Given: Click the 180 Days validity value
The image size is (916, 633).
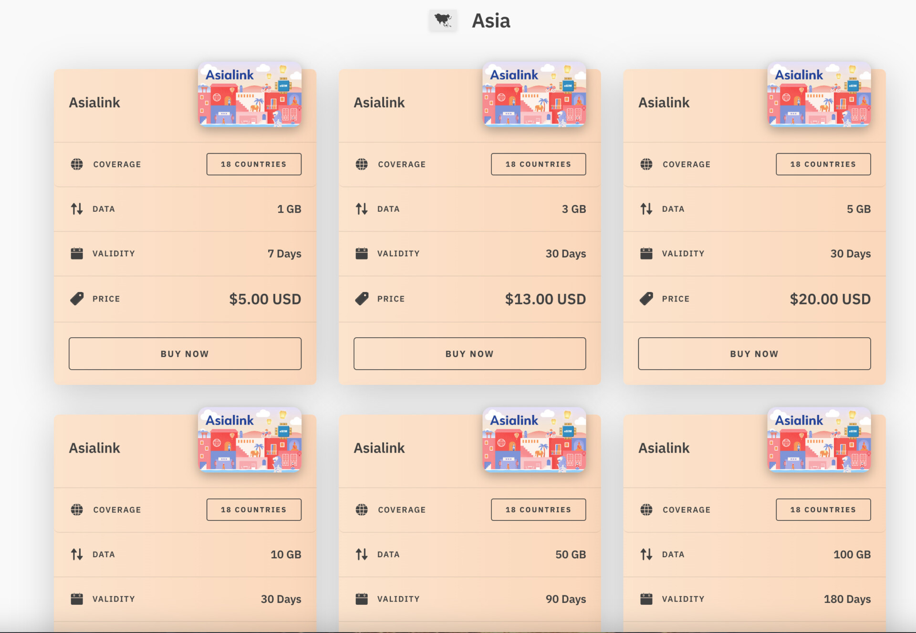Looking at the screenshot, I should pyautogui.click(x=847, y=599).
